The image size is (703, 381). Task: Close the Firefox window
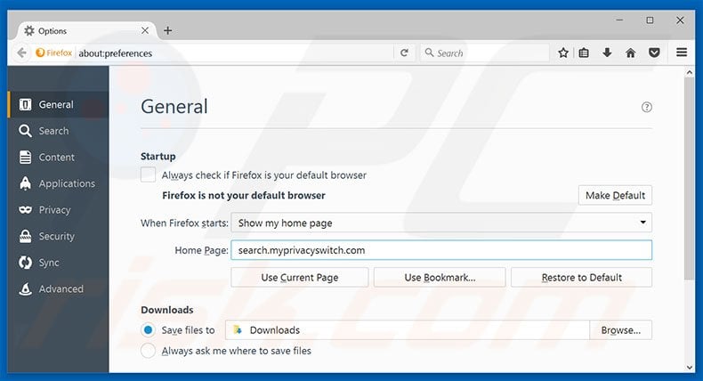(x=680, y=20)
